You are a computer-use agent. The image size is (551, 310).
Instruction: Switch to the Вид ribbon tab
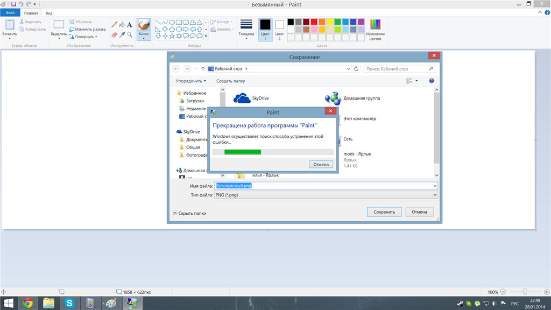click(x=49, y=13)
